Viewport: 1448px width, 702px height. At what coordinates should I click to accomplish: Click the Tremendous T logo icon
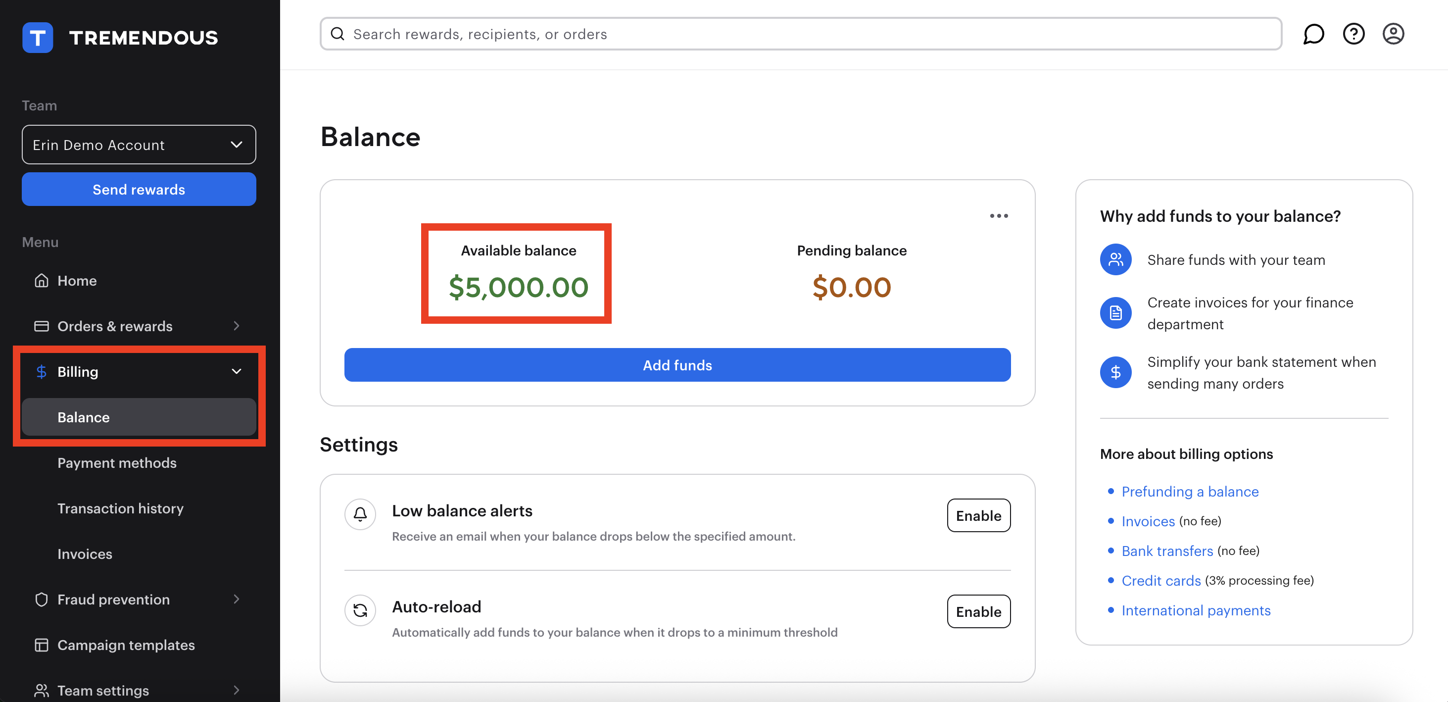click(38, 38)
